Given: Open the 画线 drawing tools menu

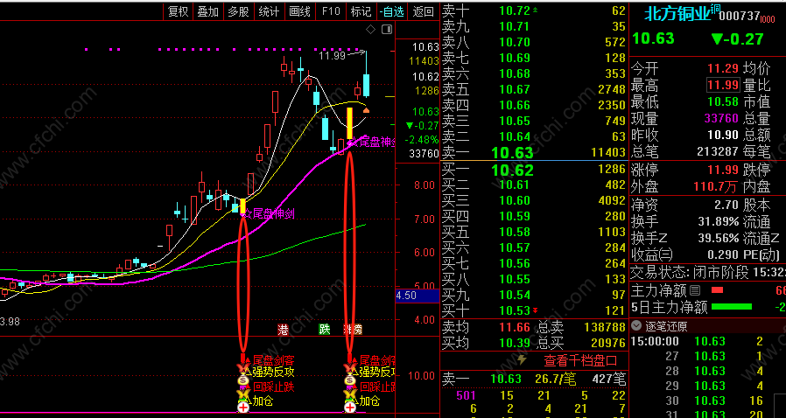Looking at the screenshot, I should (299, 11).
